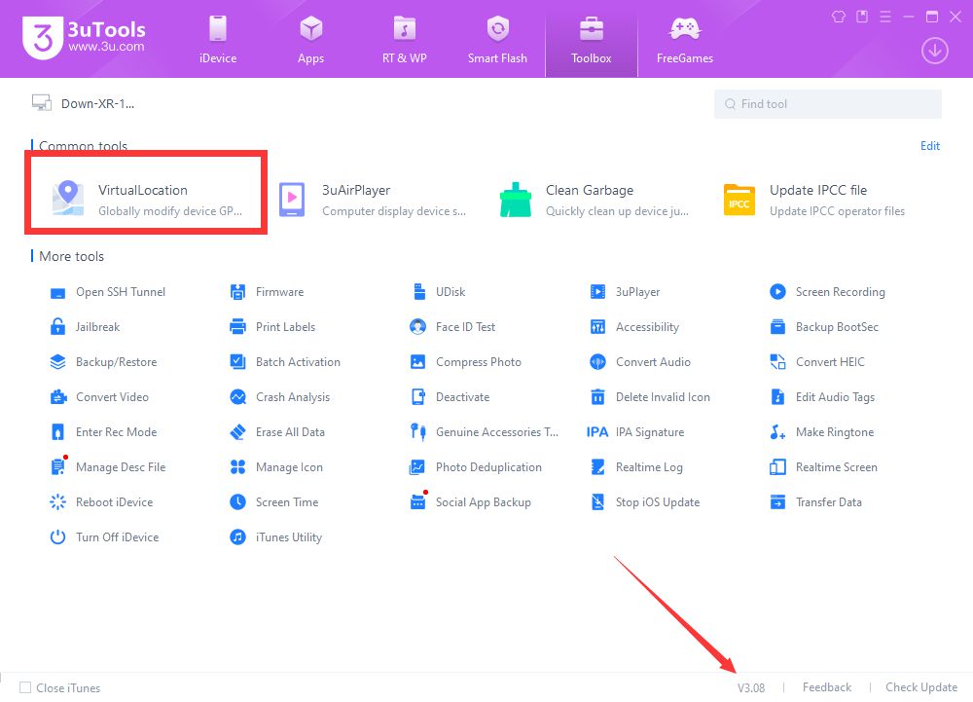Click the 3uTools logo

click(x=84, y=37)
